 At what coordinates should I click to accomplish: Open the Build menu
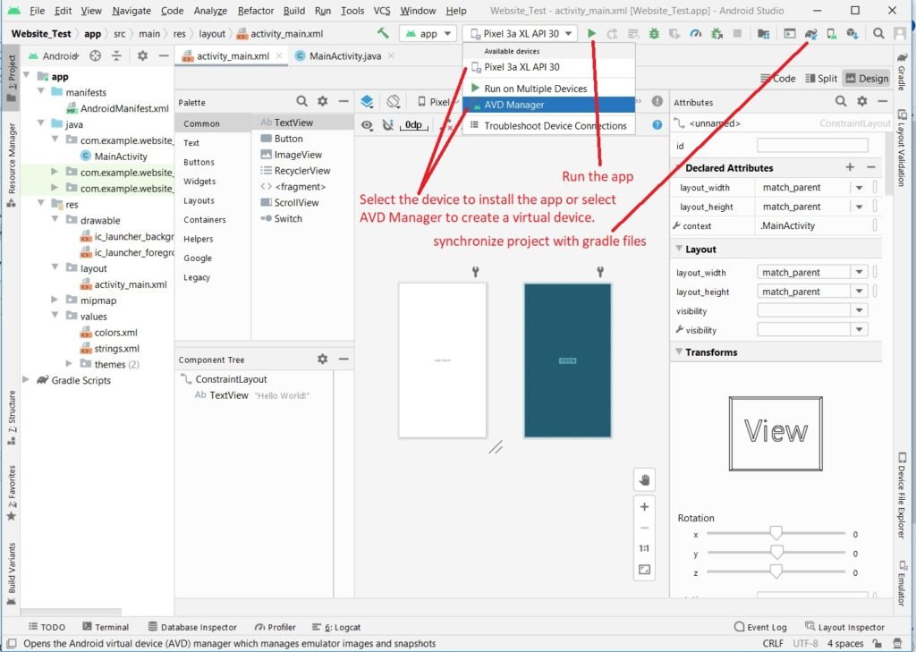pos(293,11)
